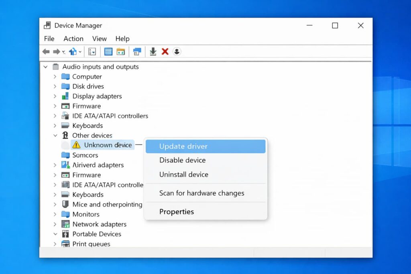Select the Monitors tree item
Image resolution: width=411 pixels, height=274 pixels.
(86, 214)
